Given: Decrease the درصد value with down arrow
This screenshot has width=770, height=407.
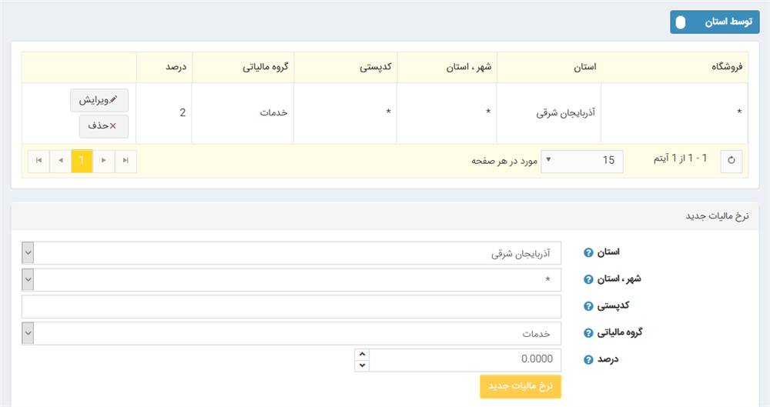Looking at the screenshot, I should click(x=362, y=365).
